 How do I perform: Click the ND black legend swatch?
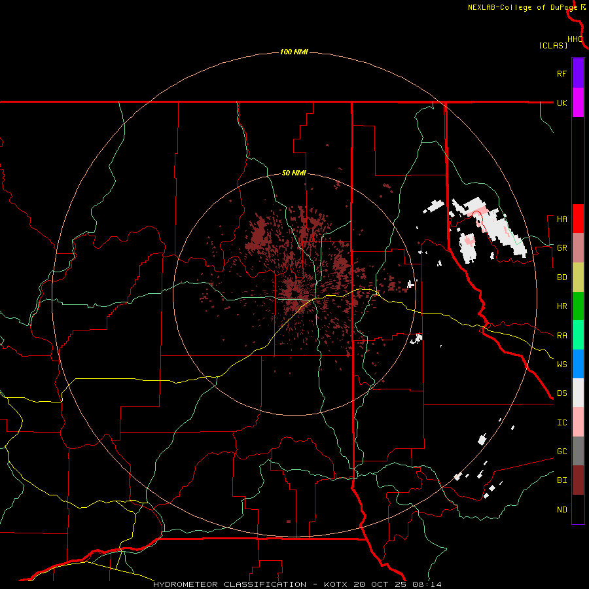(578, 509)
